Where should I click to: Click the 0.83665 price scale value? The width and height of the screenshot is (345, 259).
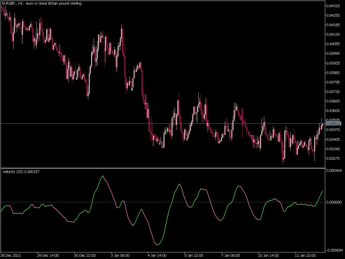(333, 101)
